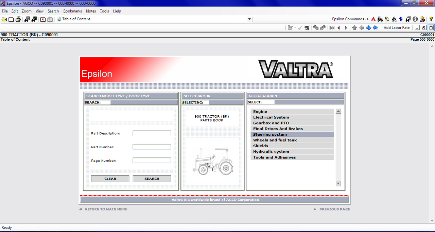
Task: Open the Help menu
Action: [117, 11]
